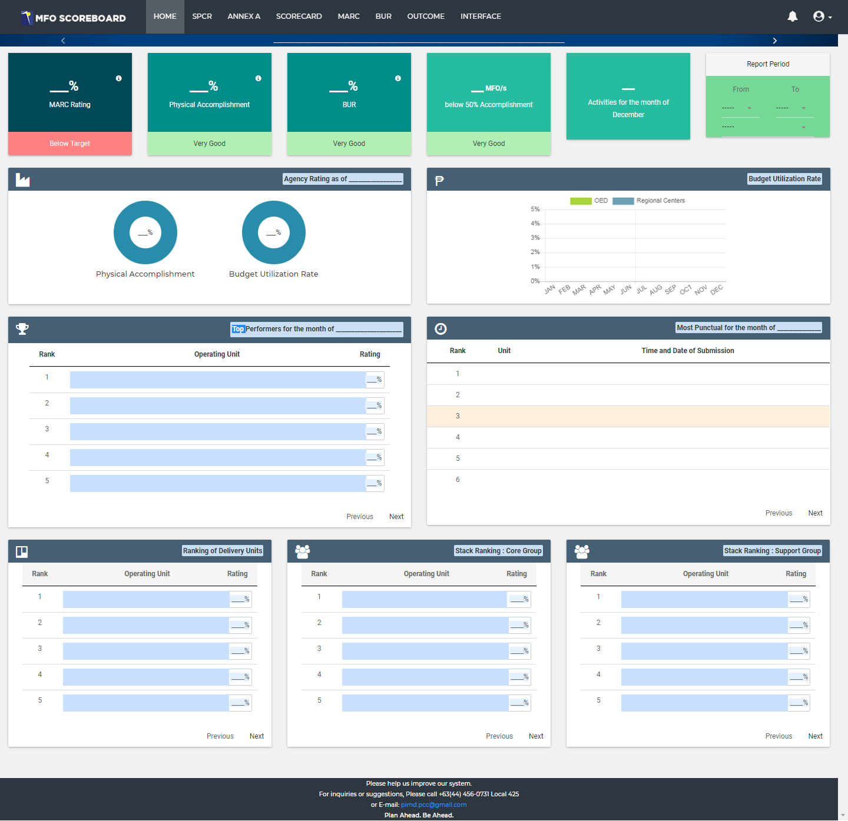Click the clock icon in Most Punctual panel

click(440, 329)
